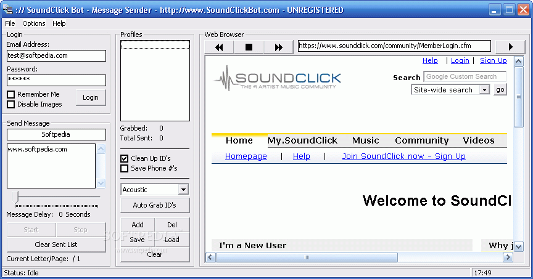Click the message body scroll down arrow
The image size is (533, 279).
tap(101, 184)
